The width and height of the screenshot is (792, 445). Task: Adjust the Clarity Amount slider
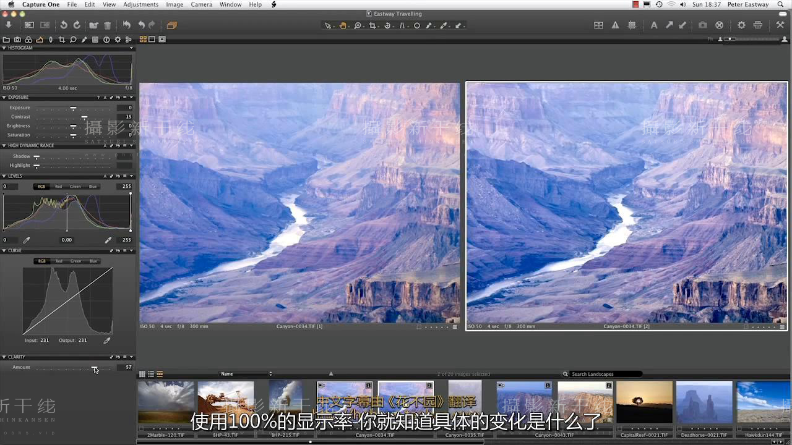click(x=94, y=368)
